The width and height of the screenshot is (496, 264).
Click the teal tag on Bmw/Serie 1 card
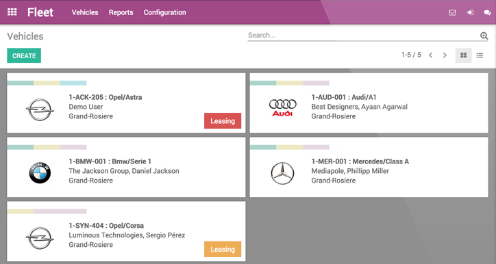pos(21,147)
